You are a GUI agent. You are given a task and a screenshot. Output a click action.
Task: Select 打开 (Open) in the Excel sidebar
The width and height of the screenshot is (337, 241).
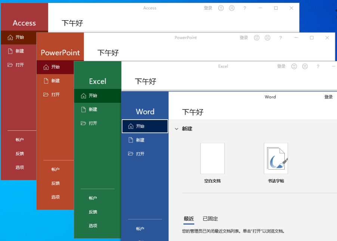point(98,123)
